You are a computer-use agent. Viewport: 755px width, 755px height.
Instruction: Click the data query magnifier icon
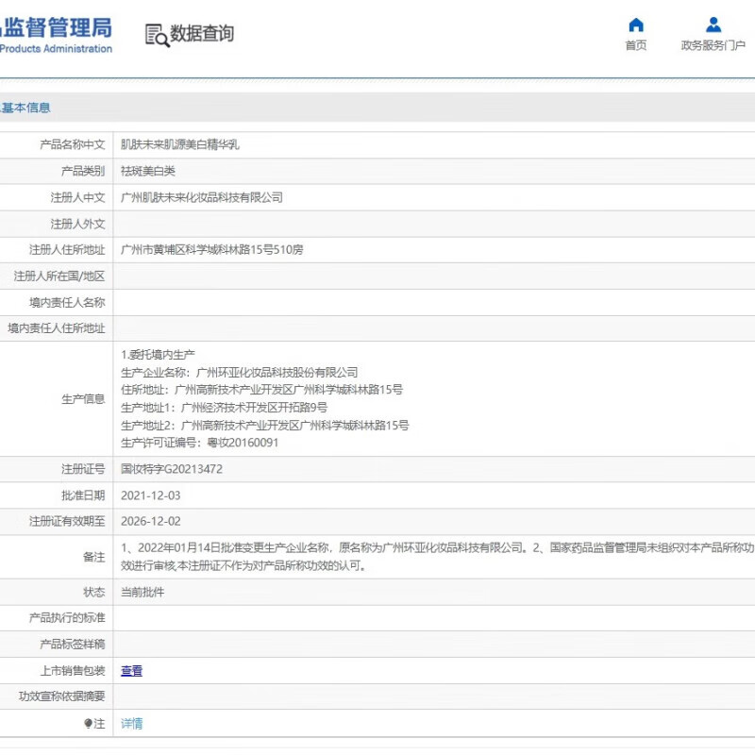[156, 35]
